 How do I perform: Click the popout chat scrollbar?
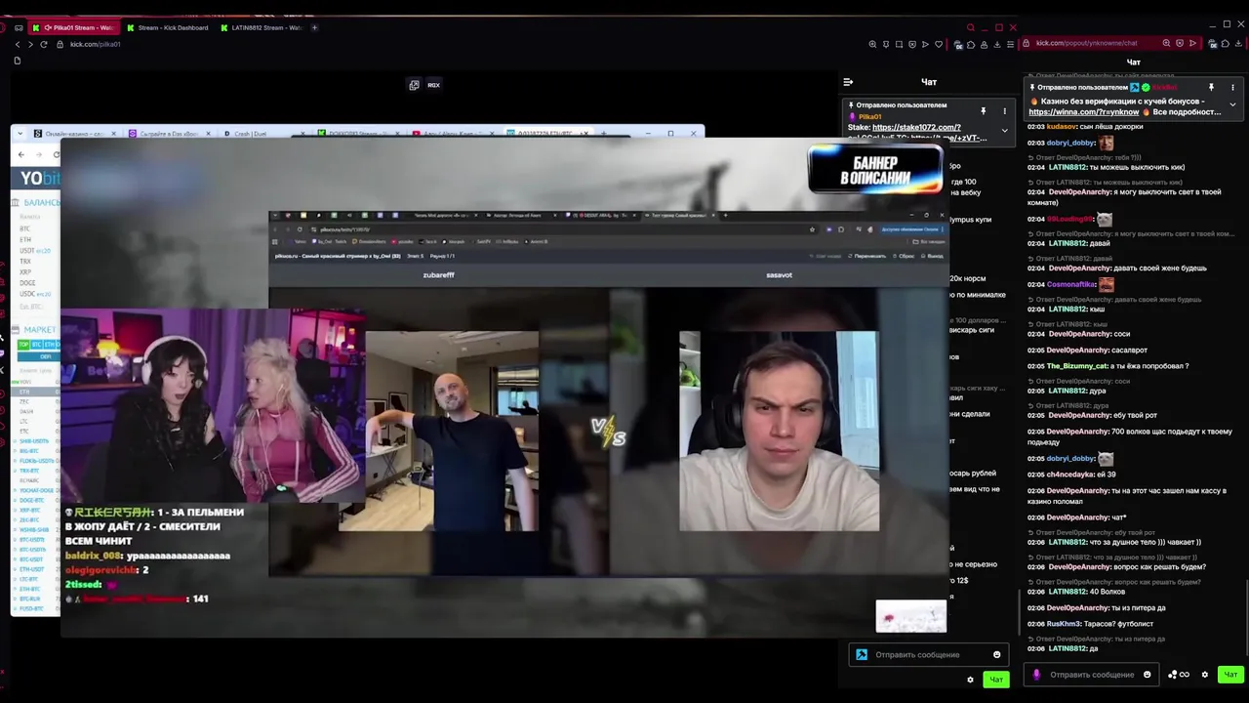click(x=1245, y=617)
